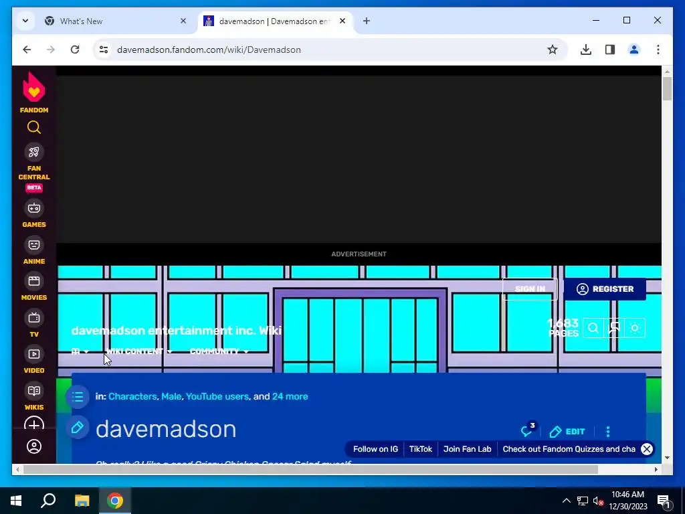Open the Characters category link
The width and height of the screenshot is (685, 514).
pos(132,396)
